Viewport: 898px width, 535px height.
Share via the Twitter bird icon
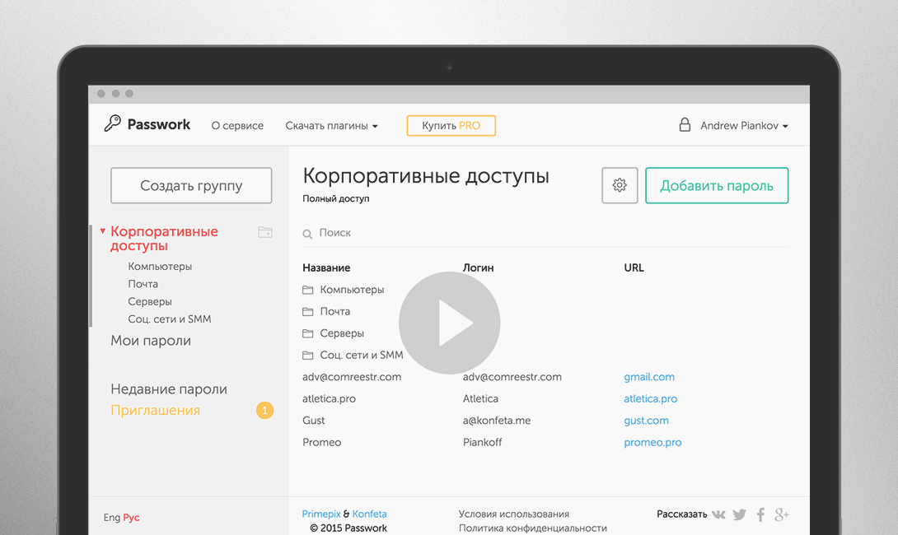tap(739, 514)
